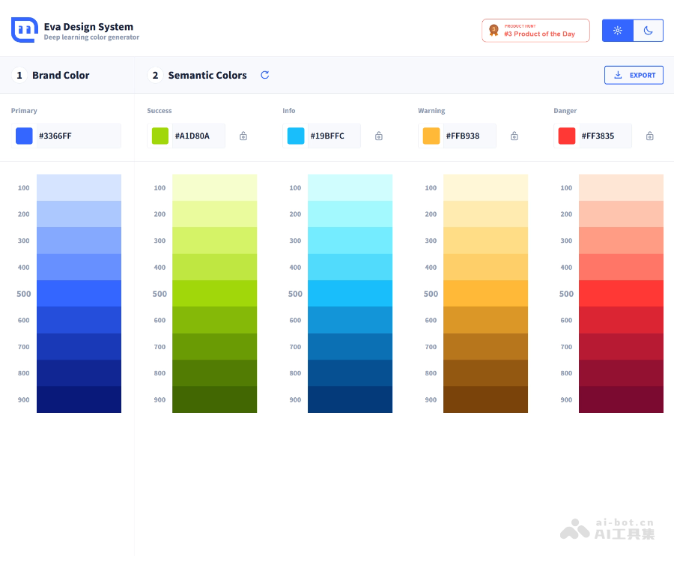The height and width of the screenshot is (562, 674).
Task: Select the Brand Color section header
Action: (60, 75)
